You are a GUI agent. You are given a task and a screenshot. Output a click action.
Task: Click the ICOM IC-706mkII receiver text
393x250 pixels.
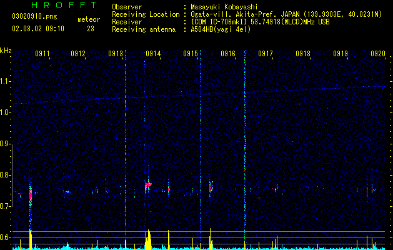[260, 22]
